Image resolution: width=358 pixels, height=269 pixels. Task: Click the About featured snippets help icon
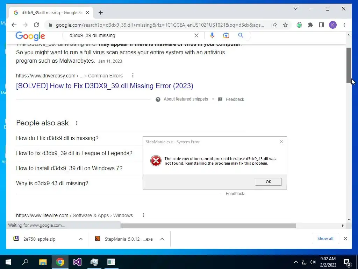158,99
